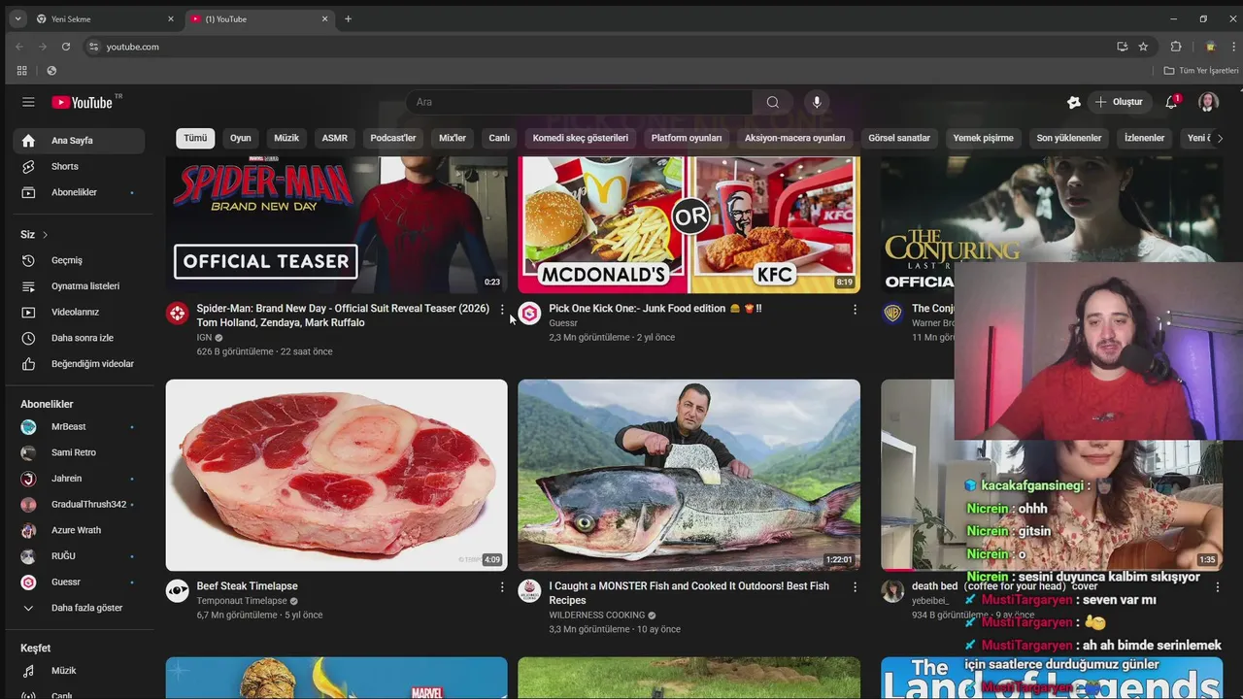Select the Müzik filter chip
The image size is (1243, 699).
(x=286, y=138)
